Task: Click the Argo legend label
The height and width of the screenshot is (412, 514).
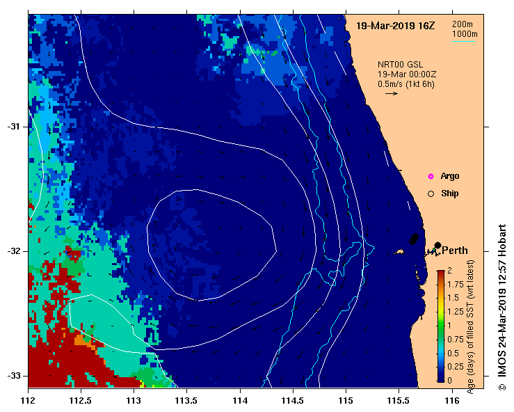Action: 450,176
